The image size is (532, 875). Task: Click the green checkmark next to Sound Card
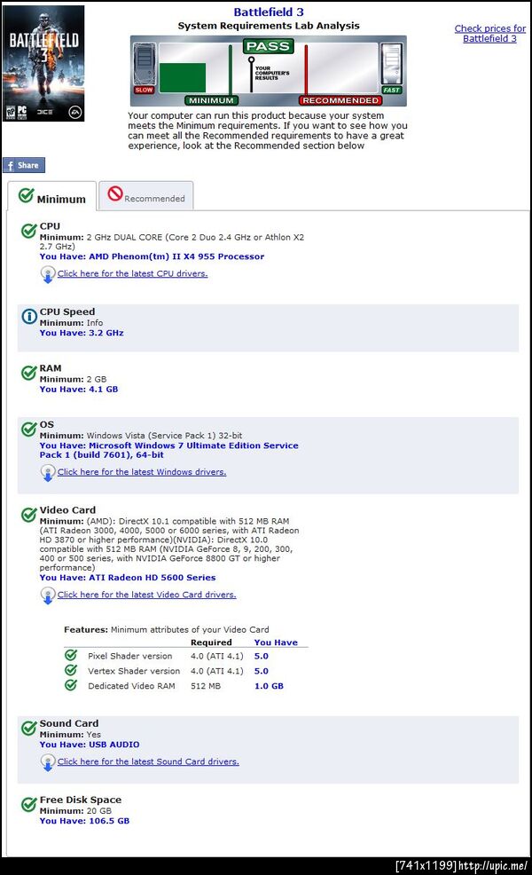coord(29,728)
